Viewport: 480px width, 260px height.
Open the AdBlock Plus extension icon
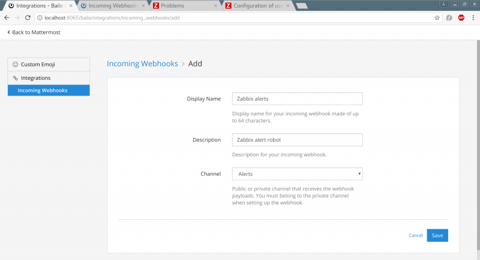pos(461,18)
